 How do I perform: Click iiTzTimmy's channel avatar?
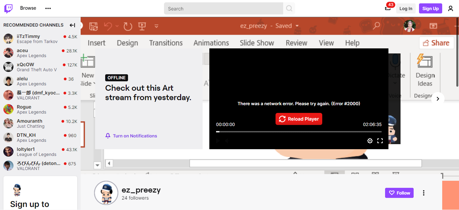pos(8,39)
